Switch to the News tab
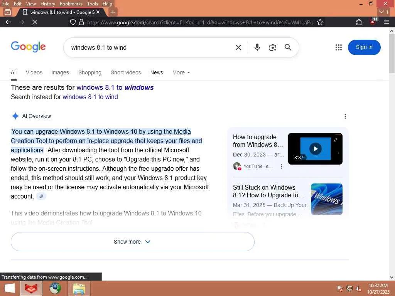The width and height of the screenshot is (395, 296). point(157,73)
